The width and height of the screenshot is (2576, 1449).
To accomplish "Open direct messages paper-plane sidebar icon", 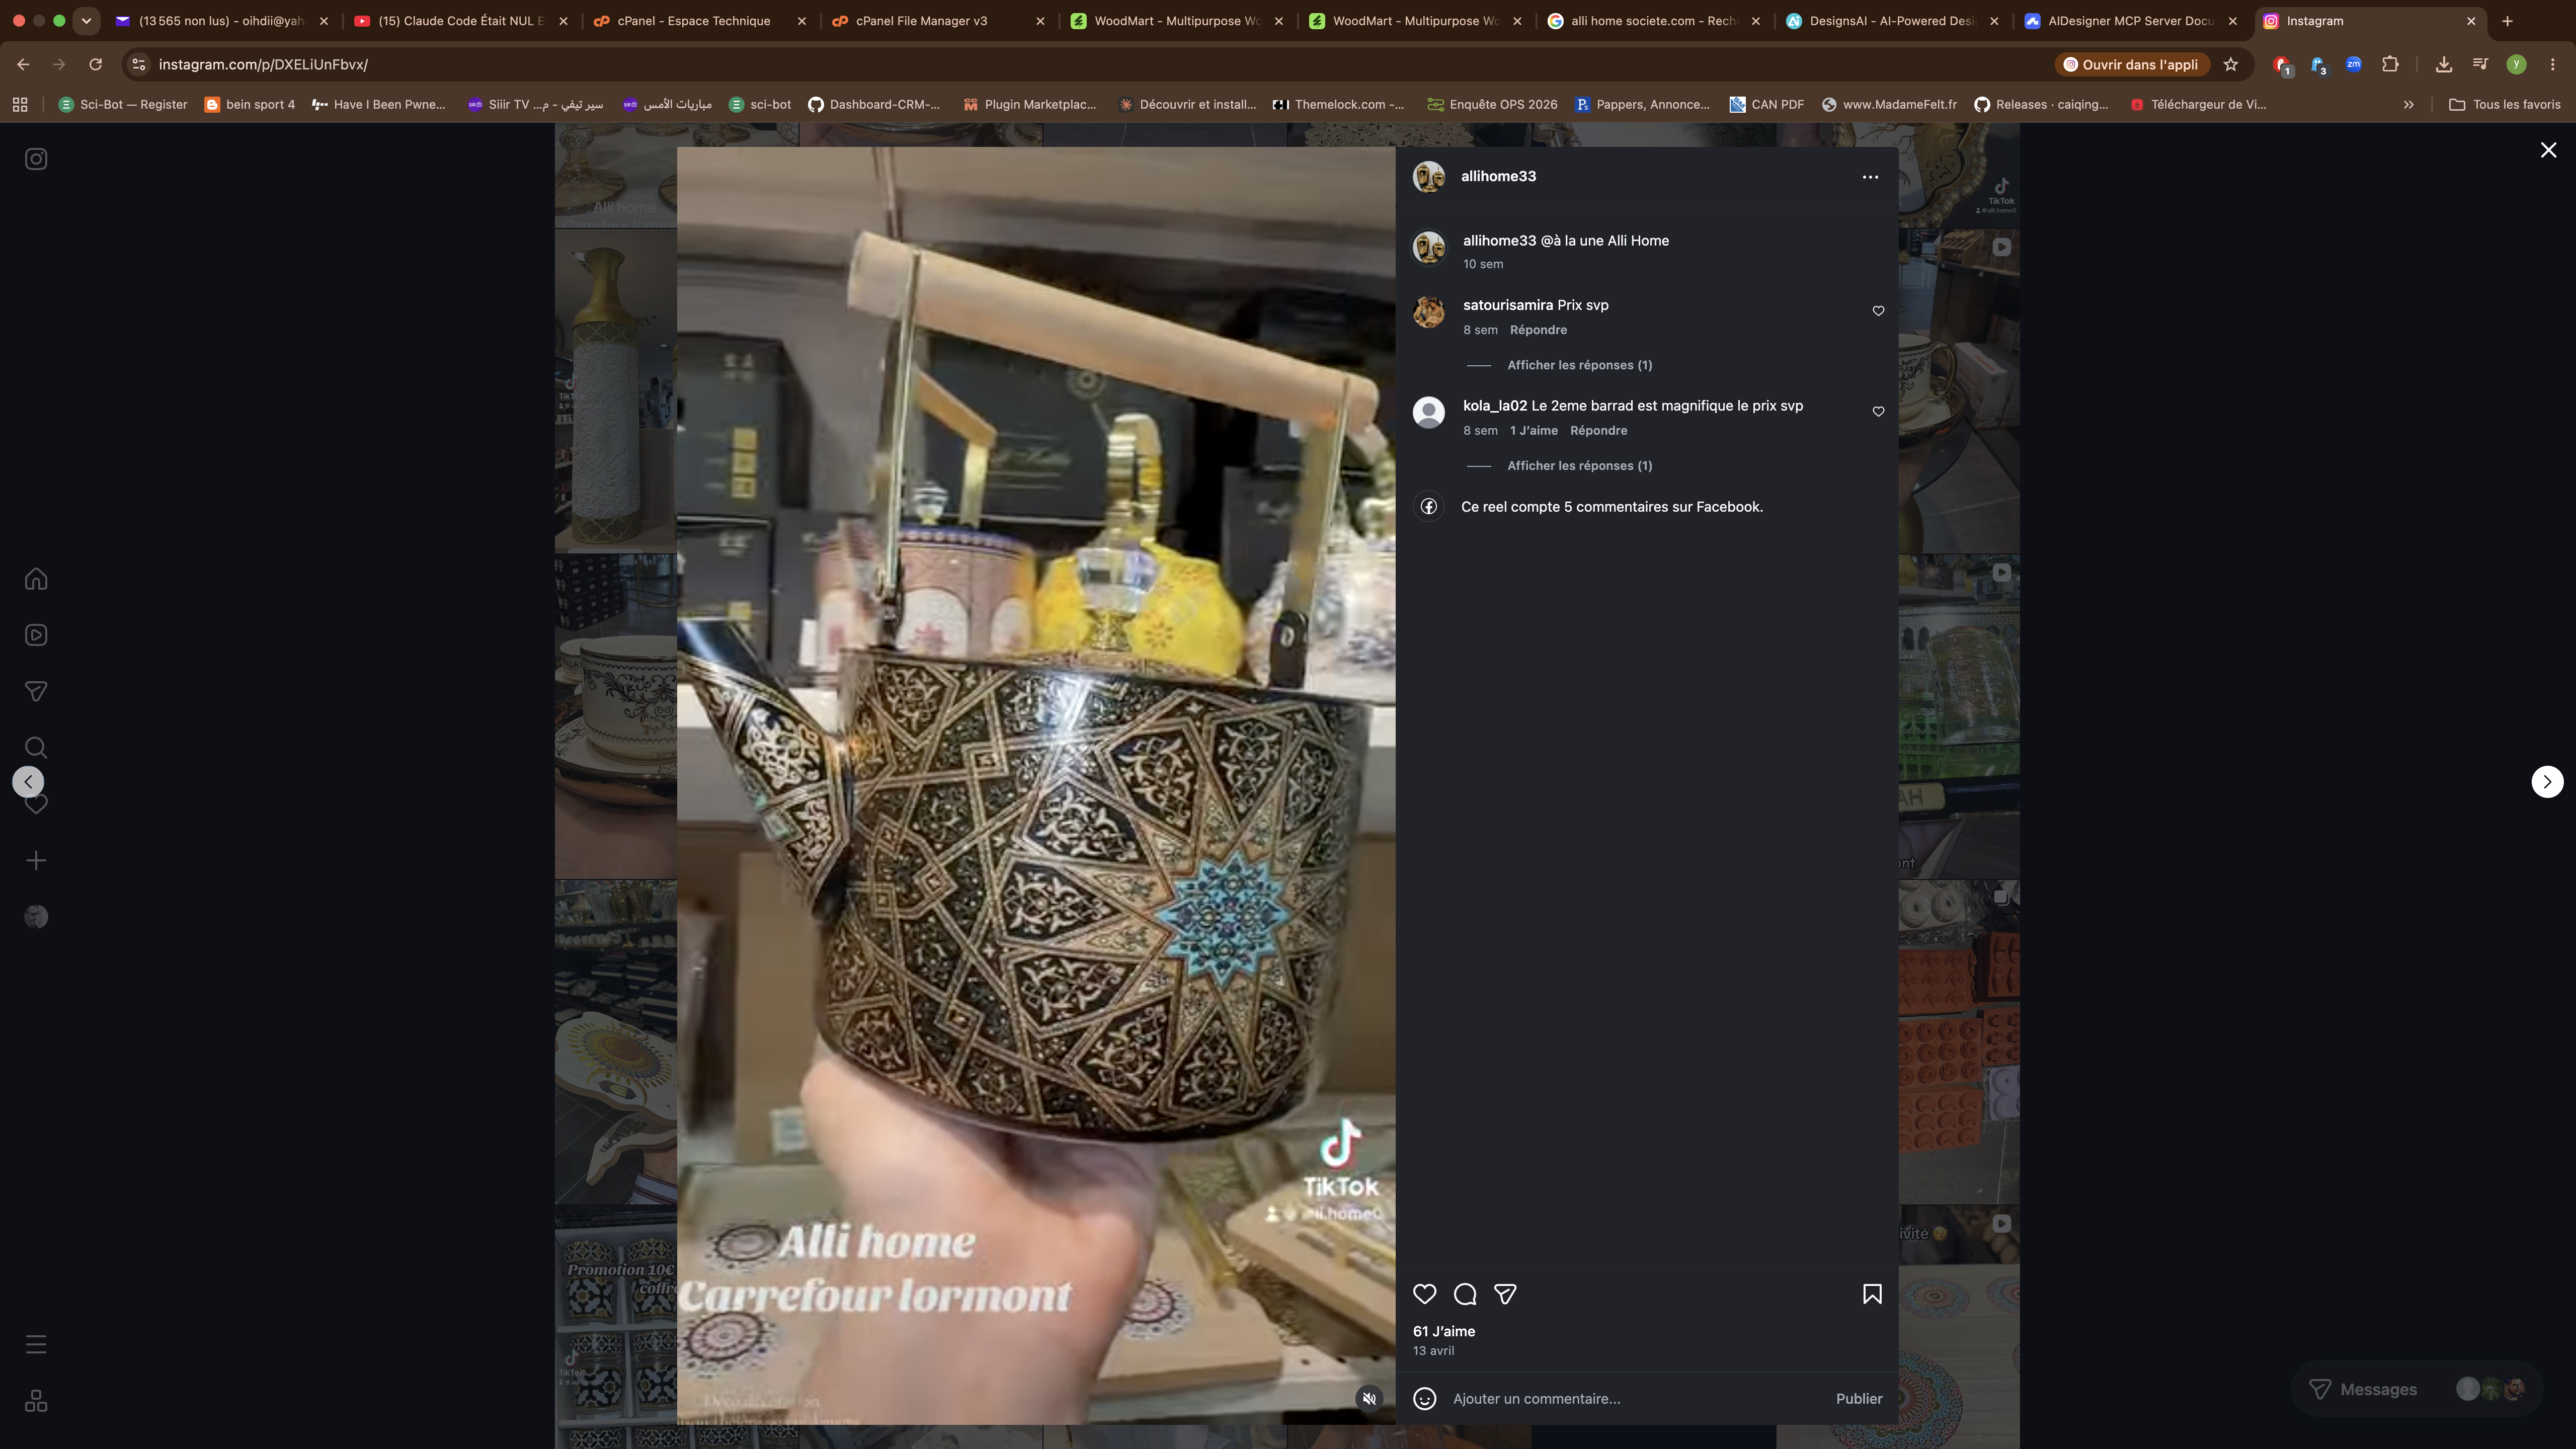I will point(36,691).
